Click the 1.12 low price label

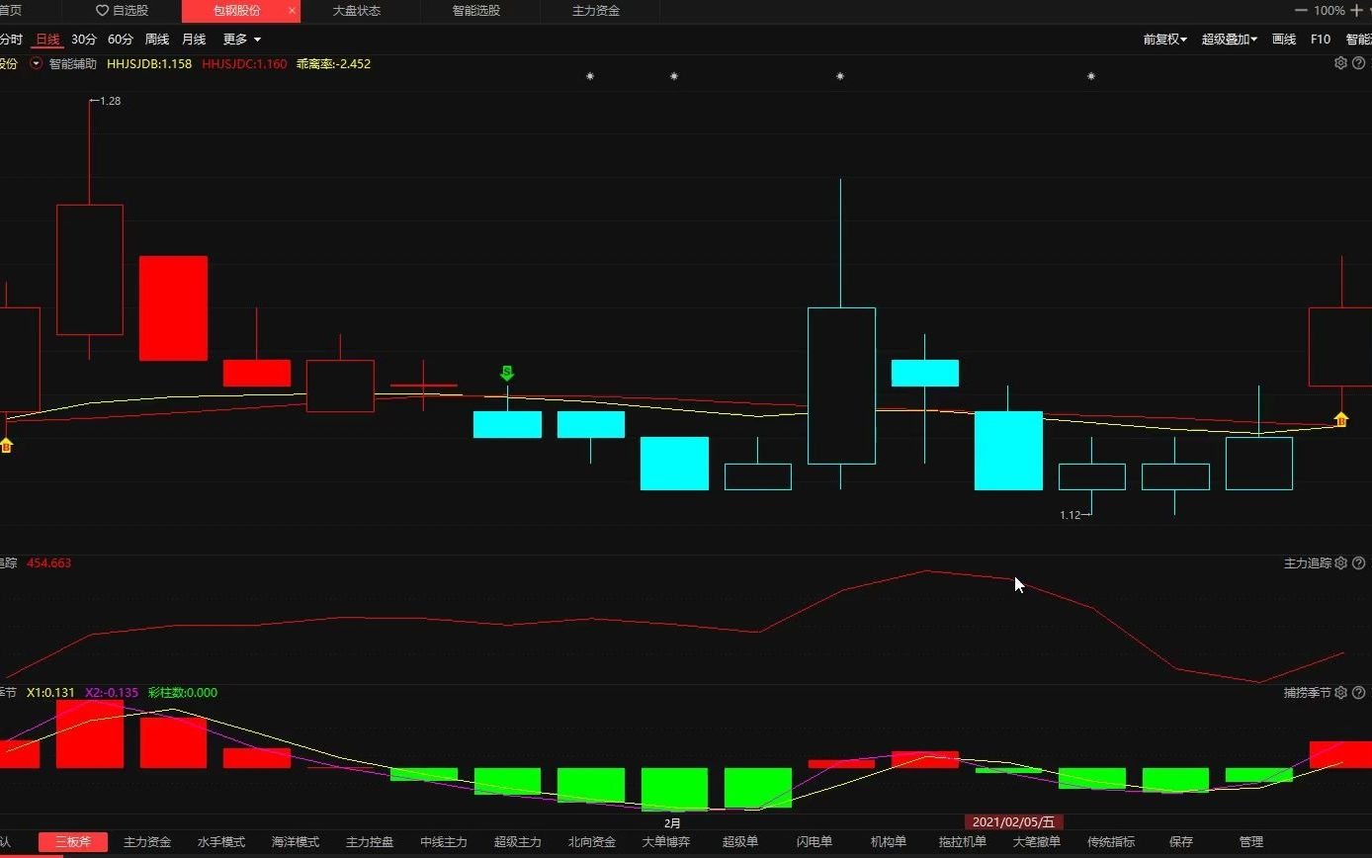[1074, 515]
